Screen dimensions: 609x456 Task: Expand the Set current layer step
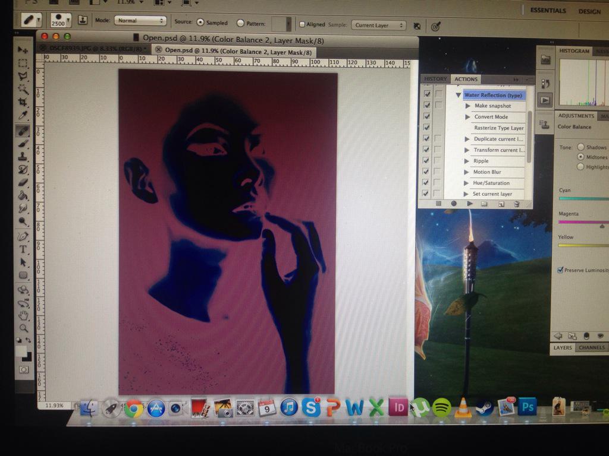(466, 194)
